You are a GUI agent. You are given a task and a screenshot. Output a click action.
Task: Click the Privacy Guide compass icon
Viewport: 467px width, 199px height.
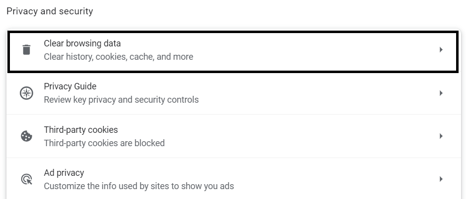point(26,93)
